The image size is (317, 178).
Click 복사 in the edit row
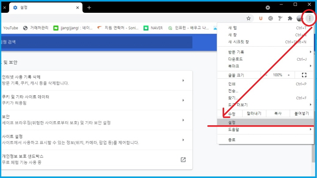[x=278, y=114]
